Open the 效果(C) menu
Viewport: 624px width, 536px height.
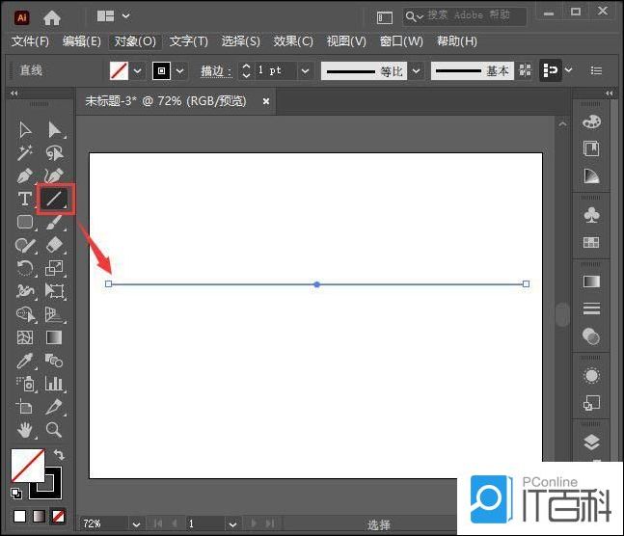[293, 41]
